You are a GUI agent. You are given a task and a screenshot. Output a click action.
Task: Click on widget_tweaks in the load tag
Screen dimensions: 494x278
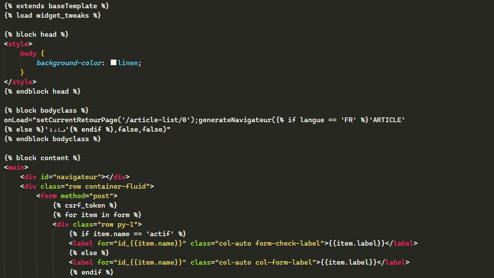62,16
